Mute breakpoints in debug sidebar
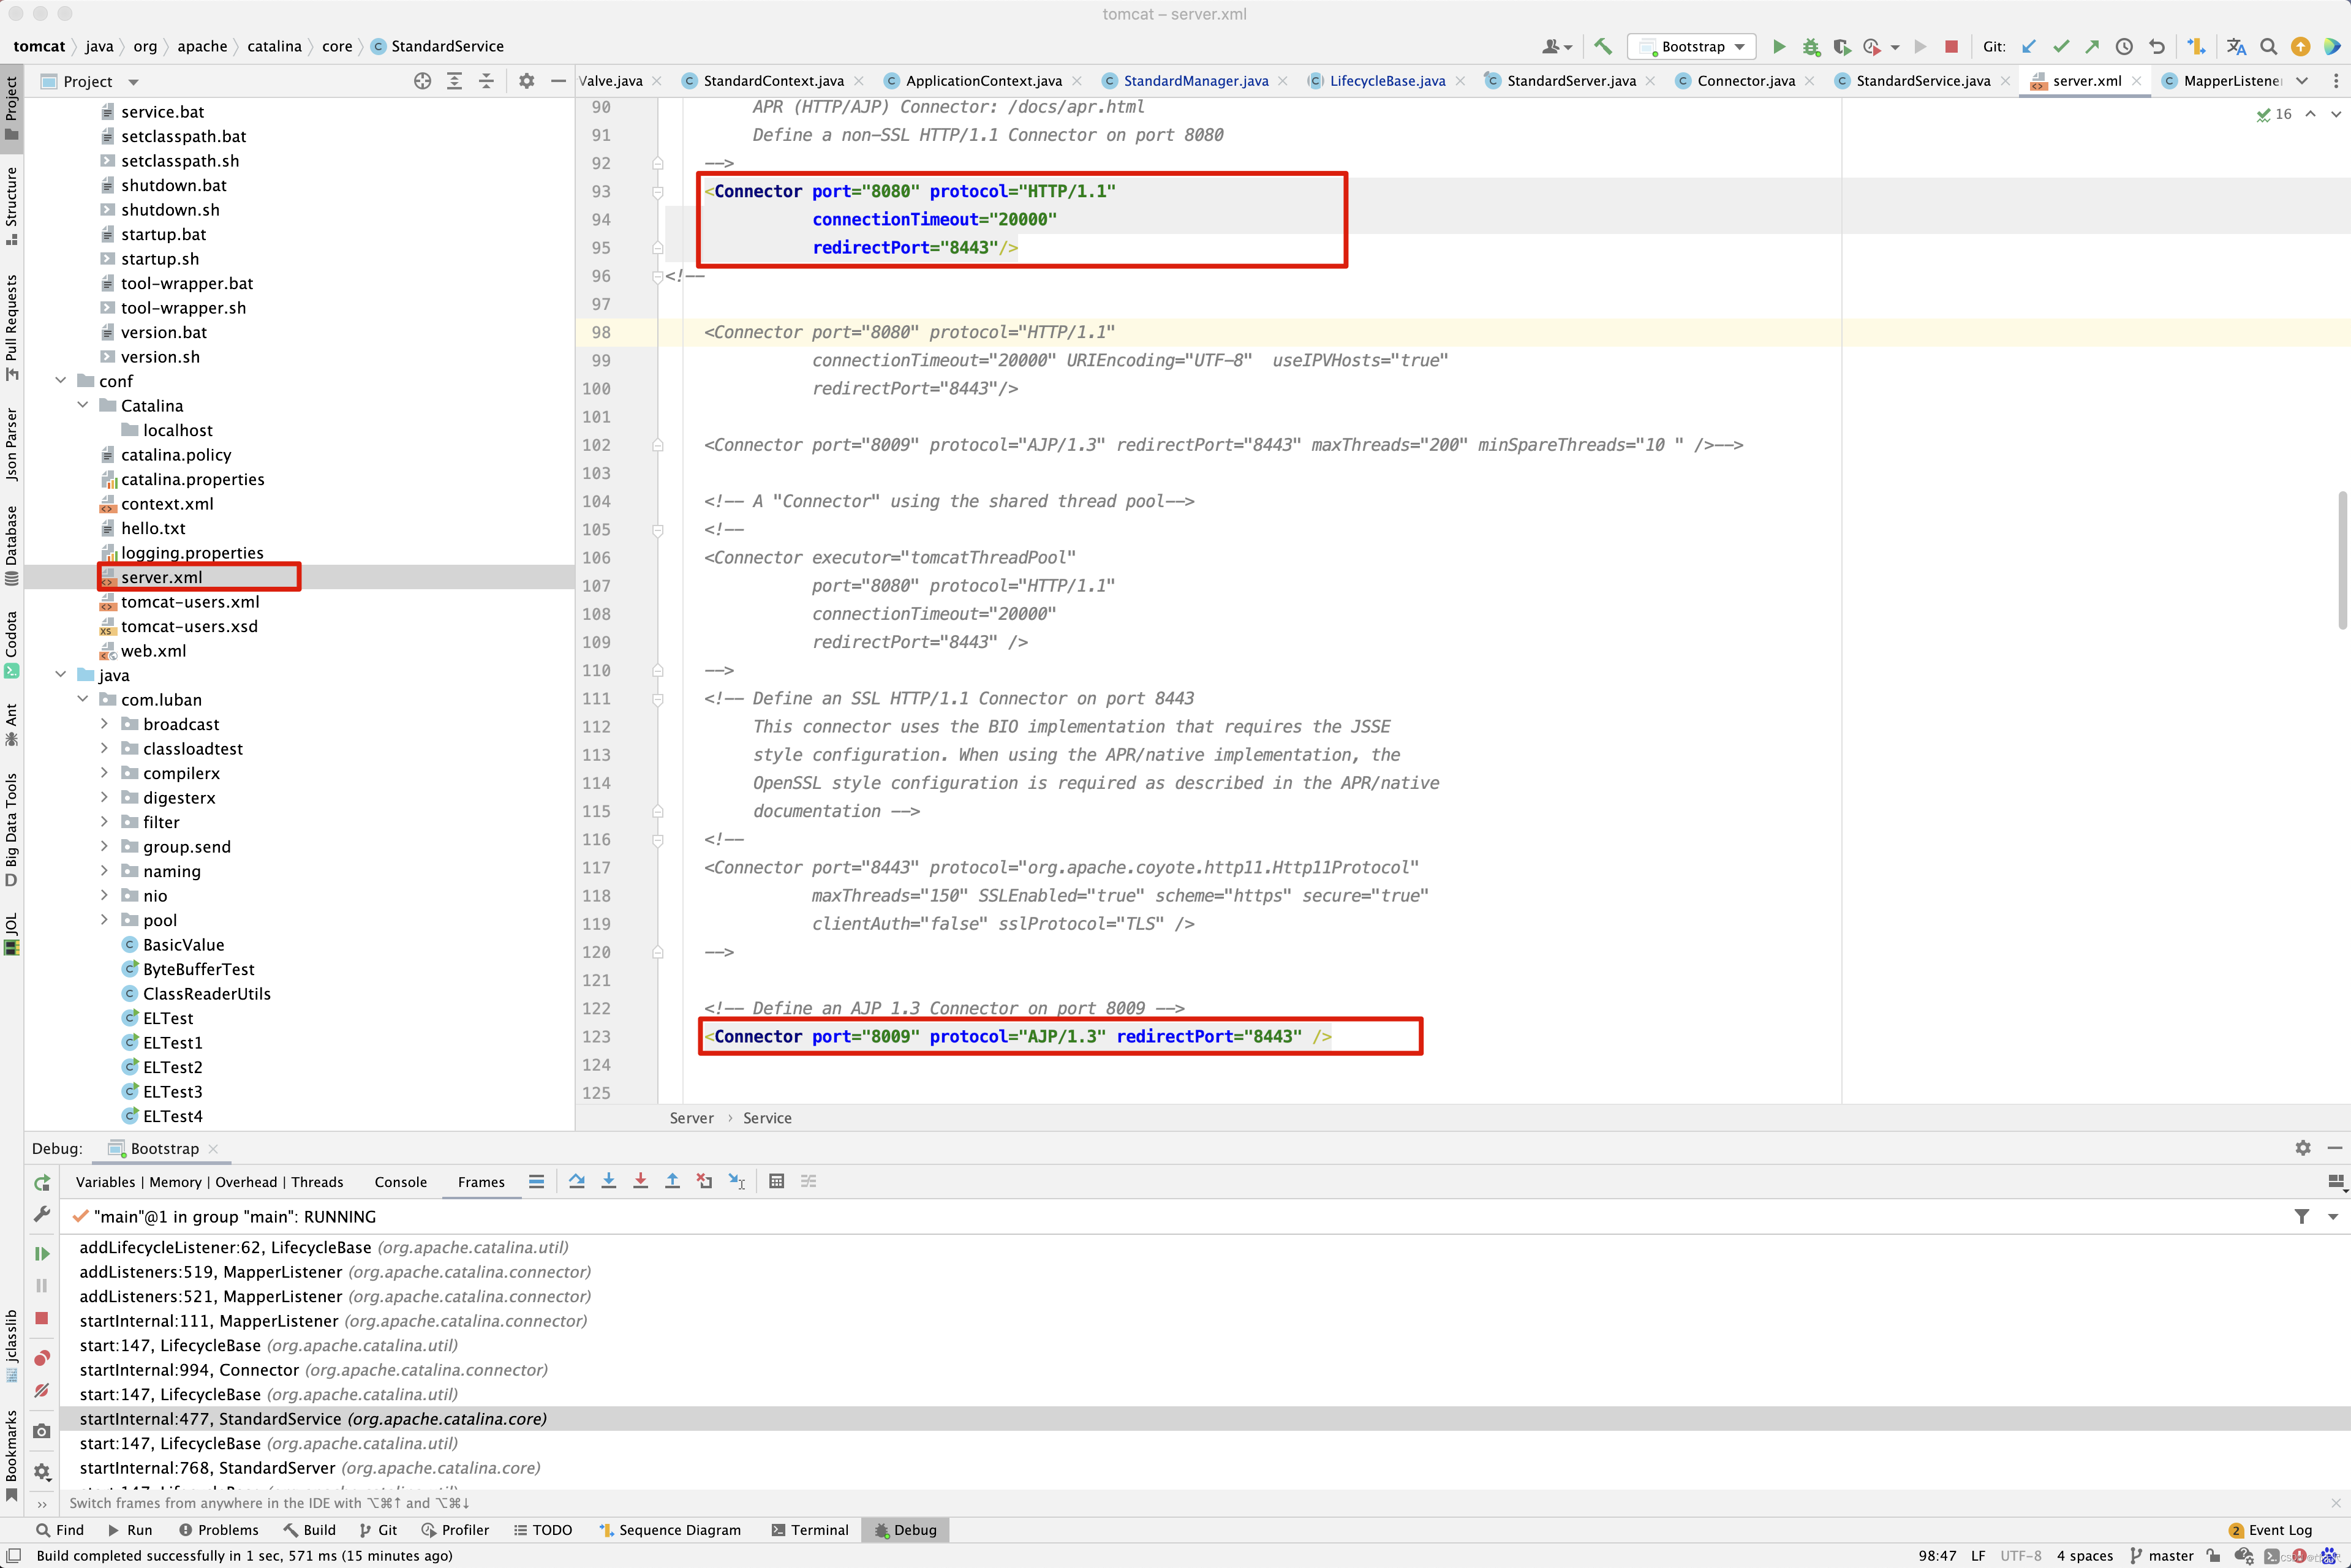This screenshot has height=1568, width=2351. [41, 1390]
